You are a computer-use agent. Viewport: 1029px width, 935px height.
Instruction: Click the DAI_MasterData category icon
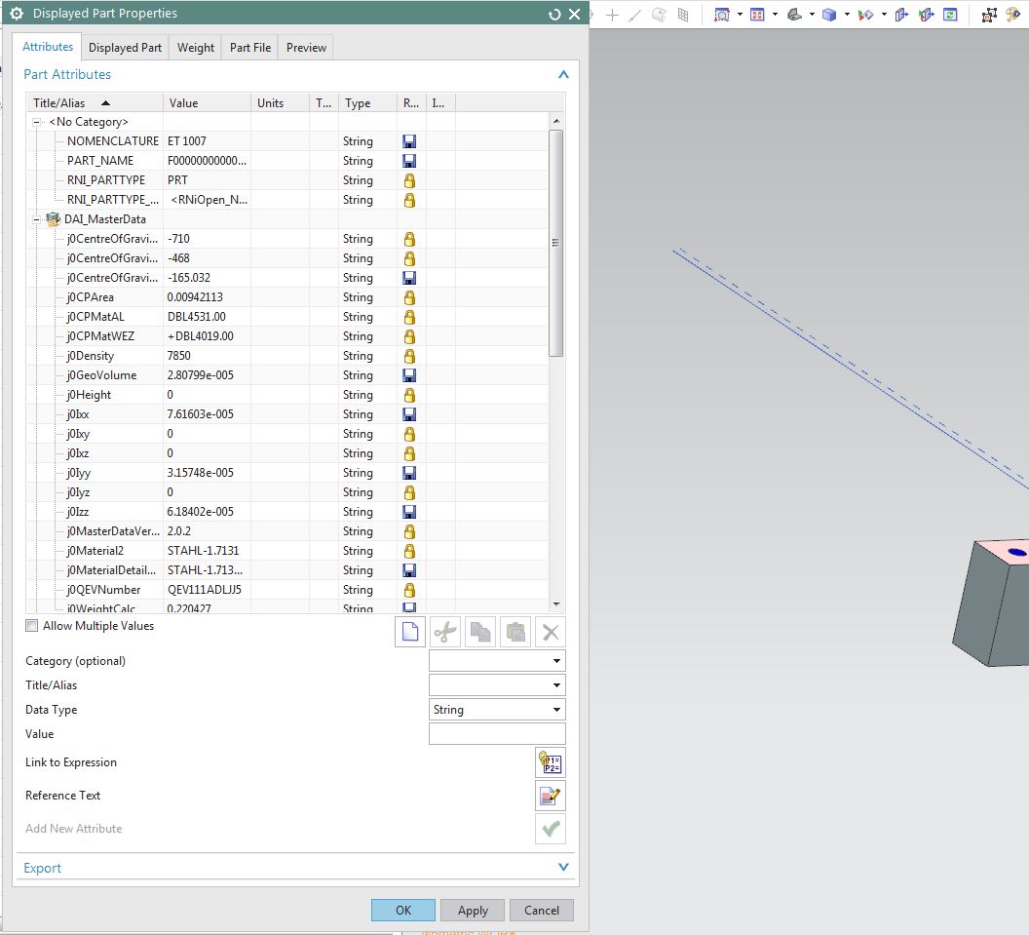pos(54,219)
